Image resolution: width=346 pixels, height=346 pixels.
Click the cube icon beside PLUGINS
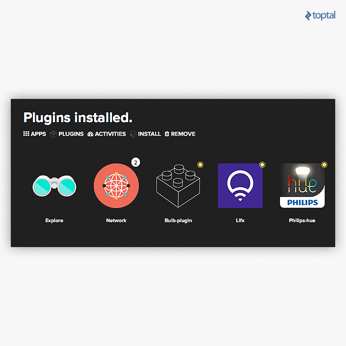point(53,134)
